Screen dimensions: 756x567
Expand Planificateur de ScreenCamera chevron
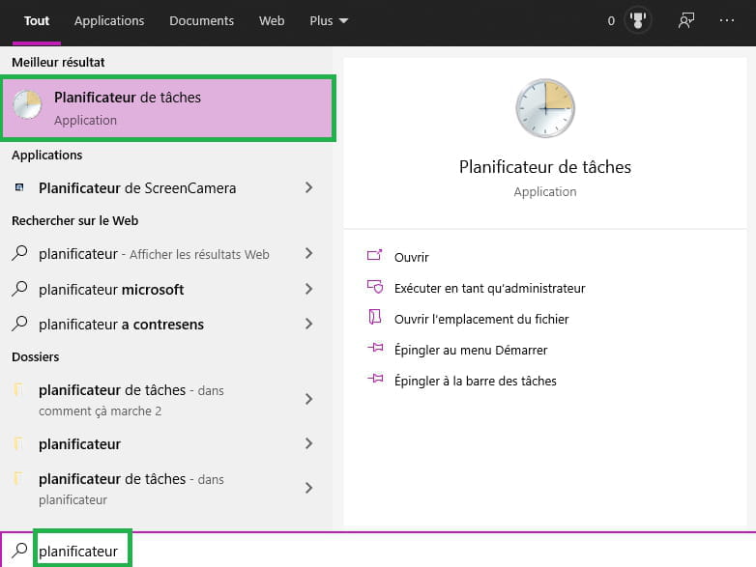click(309, 187)
